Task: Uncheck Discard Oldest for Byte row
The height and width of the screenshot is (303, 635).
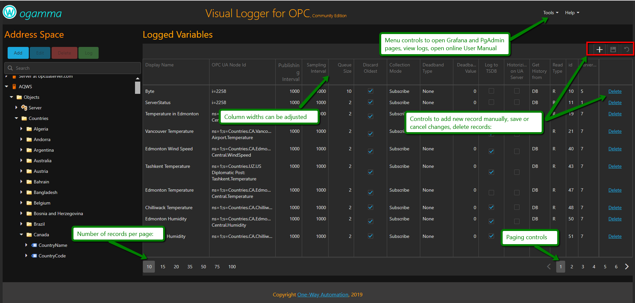Action: (x=370, y=91)
